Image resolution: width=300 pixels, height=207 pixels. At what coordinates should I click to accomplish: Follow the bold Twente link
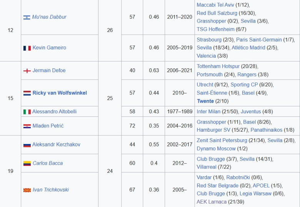pos(205,101)
